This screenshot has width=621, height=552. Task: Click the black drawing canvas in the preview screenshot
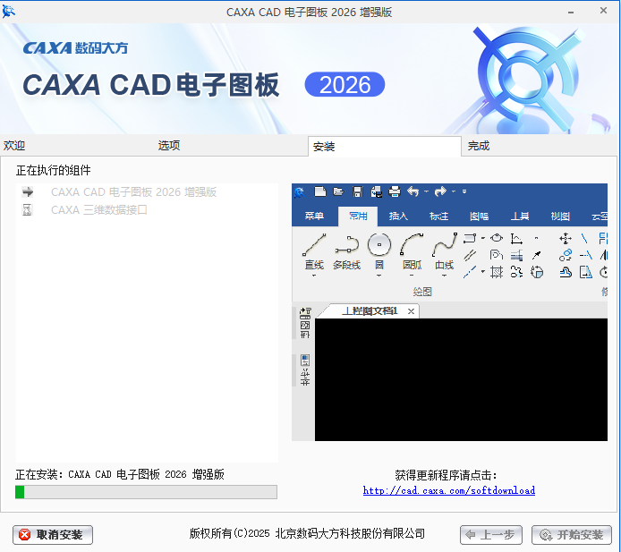(461, 379)
